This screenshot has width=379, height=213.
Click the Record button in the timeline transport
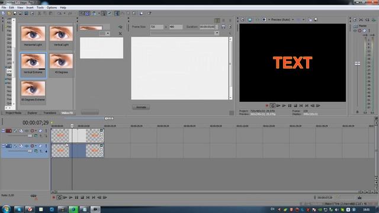54,197
